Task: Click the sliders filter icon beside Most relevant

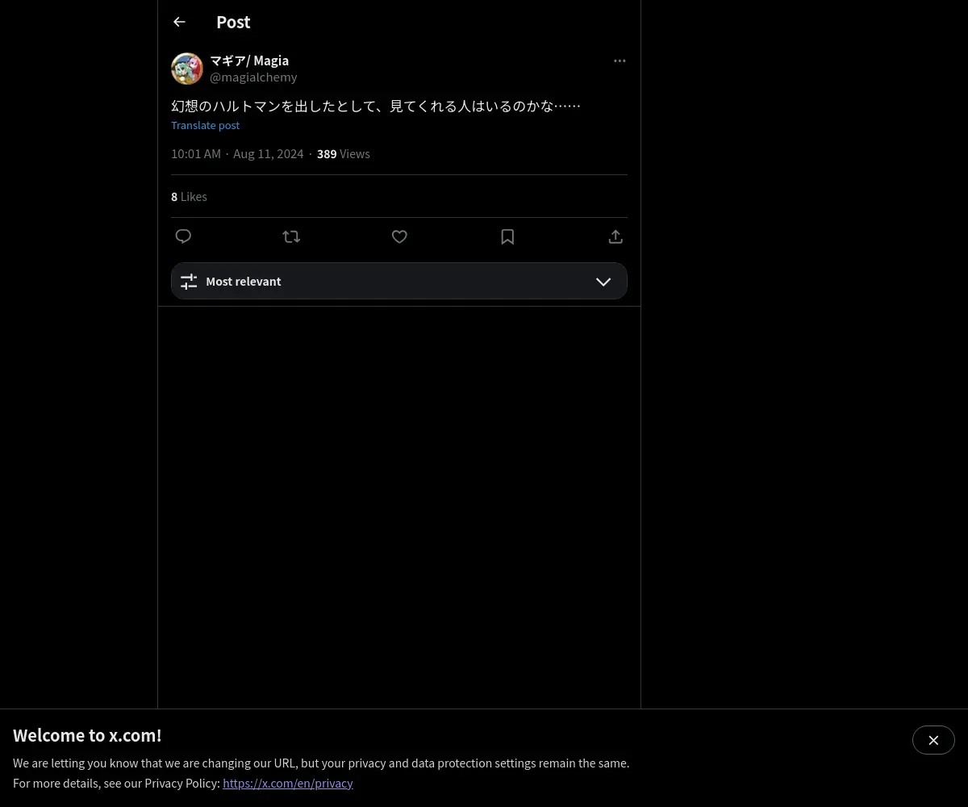Action: (x=189, y=282)
